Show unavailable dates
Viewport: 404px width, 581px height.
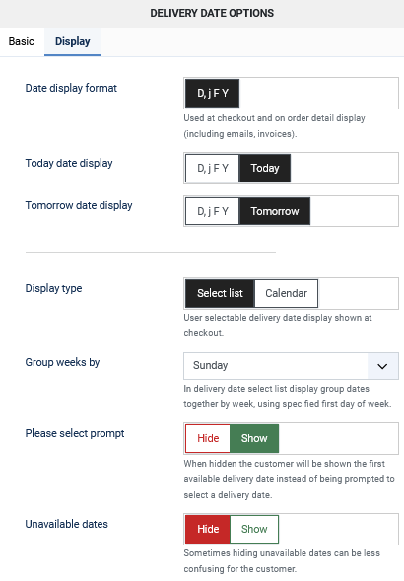[254, 529]
